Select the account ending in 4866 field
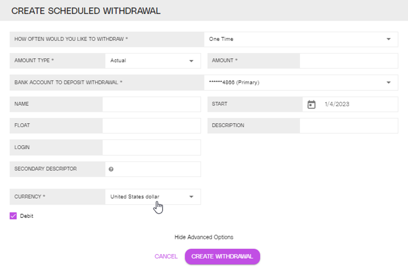The image size is (408, 274). point(301,82)
